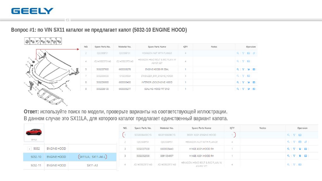Branch icon in ENGINE HOOD RR SEAL row
This screenshot has height=181, width=322.
[243, 69]
